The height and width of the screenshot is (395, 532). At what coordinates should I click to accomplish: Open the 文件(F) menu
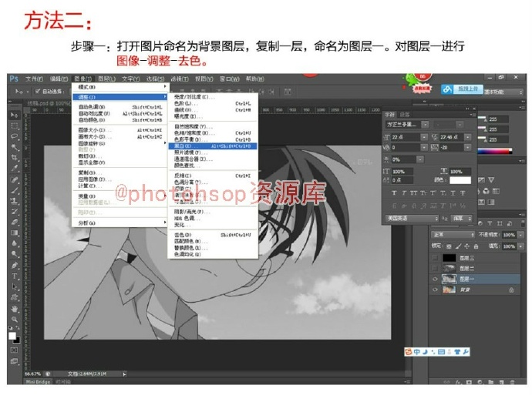34,79
